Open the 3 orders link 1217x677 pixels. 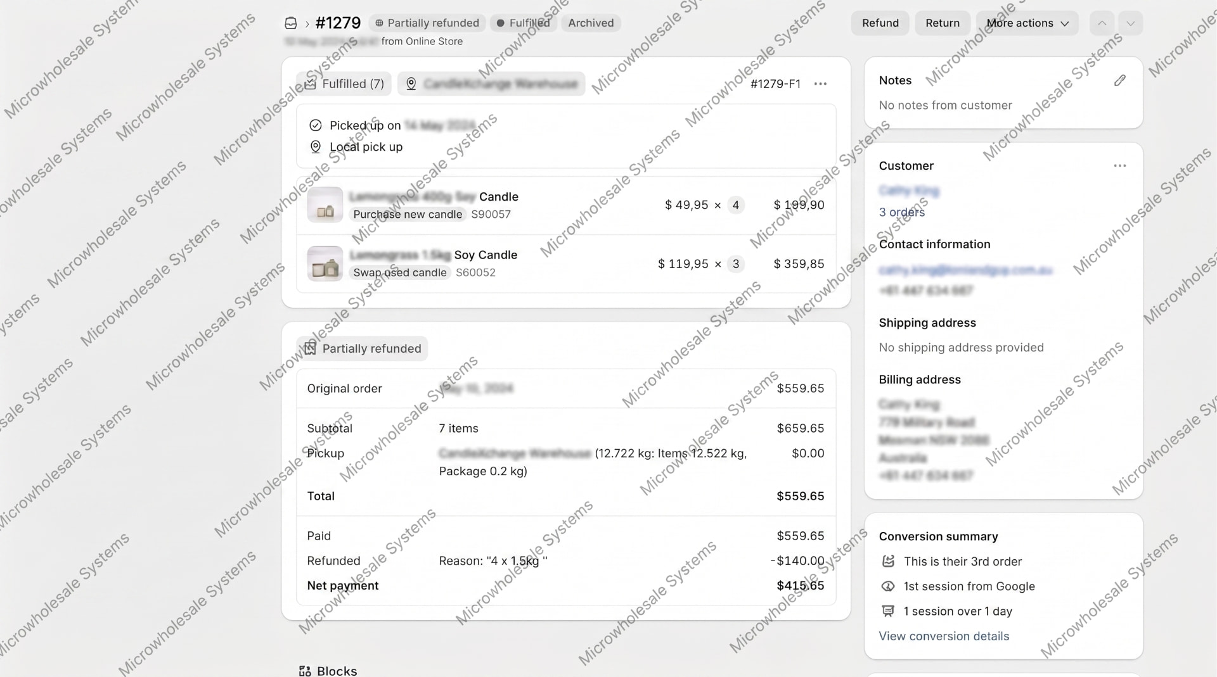tap(901, 213)
